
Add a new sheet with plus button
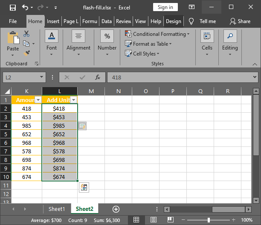pyautogui.click(x=116, y=209)
